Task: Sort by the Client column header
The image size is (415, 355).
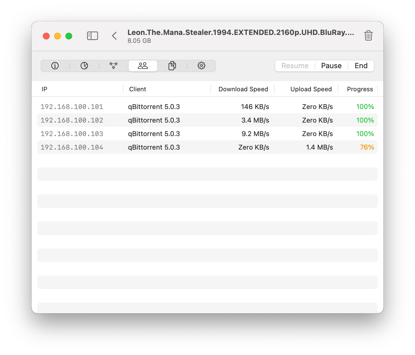Action: (138, 89)
